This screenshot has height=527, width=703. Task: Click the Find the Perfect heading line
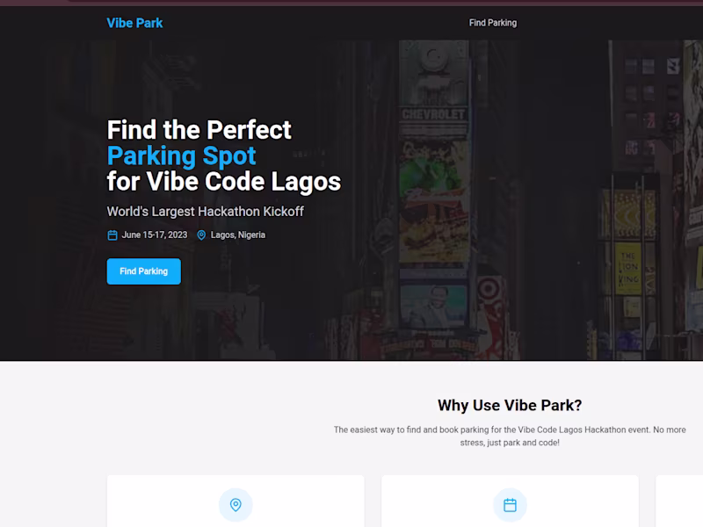pyautogui.click(x=199, y=129)
